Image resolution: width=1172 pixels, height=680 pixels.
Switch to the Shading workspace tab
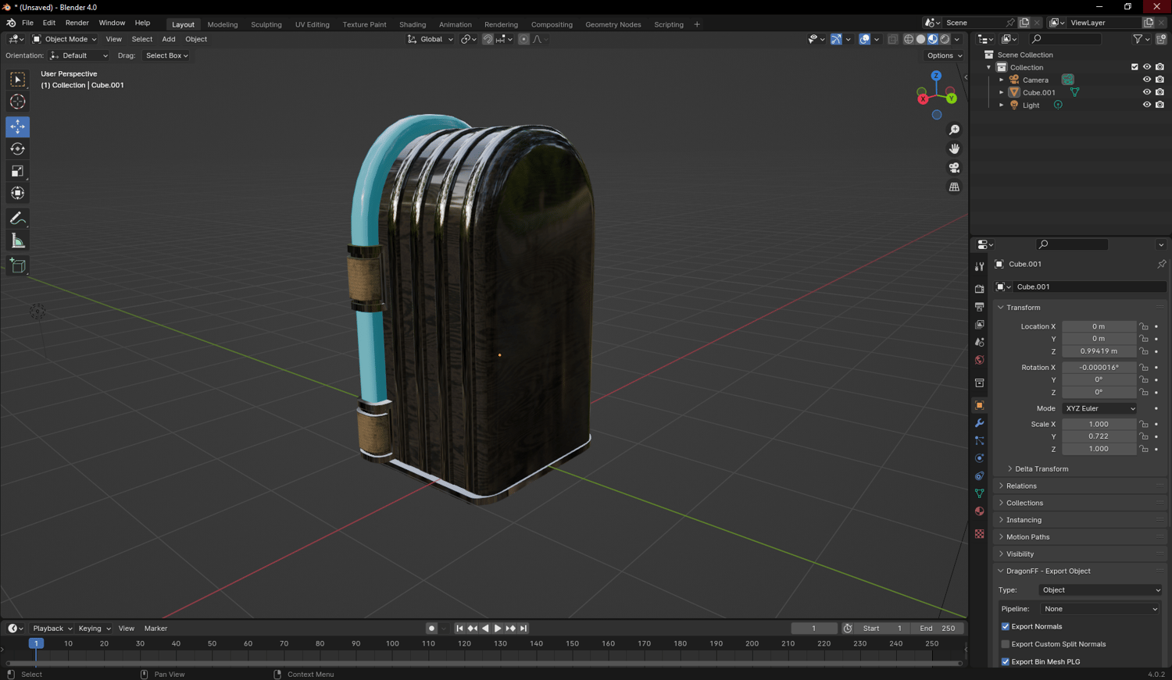click(412, 24)
